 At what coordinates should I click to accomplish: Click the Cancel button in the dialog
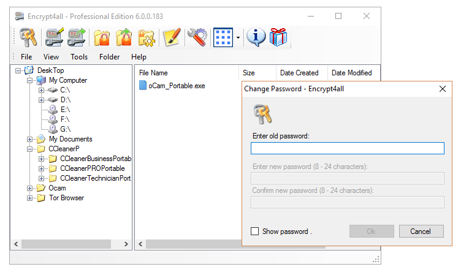click(421, 232)
